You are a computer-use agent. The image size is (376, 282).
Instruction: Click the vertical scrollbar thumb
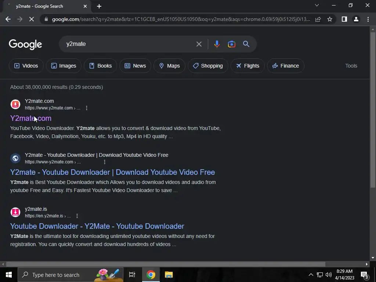pyautogui.click(x=373, y=109)
